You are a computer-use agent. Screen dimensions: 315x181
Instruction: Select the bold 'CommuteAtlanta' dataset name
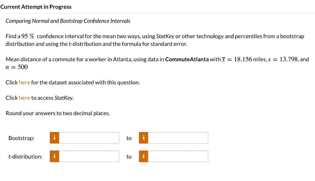coord(187,59)
